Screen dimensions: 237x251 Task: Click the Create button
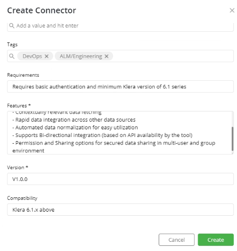coord(216,240)
